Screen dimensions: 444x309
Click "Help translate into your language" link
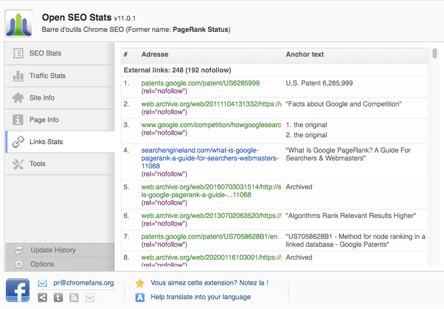[x=201, y=297]
